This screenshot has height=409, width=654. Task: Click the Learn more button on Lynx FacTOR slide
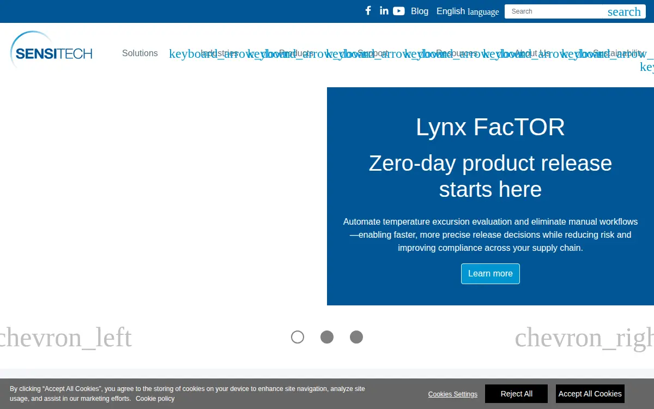coord(491,274)
